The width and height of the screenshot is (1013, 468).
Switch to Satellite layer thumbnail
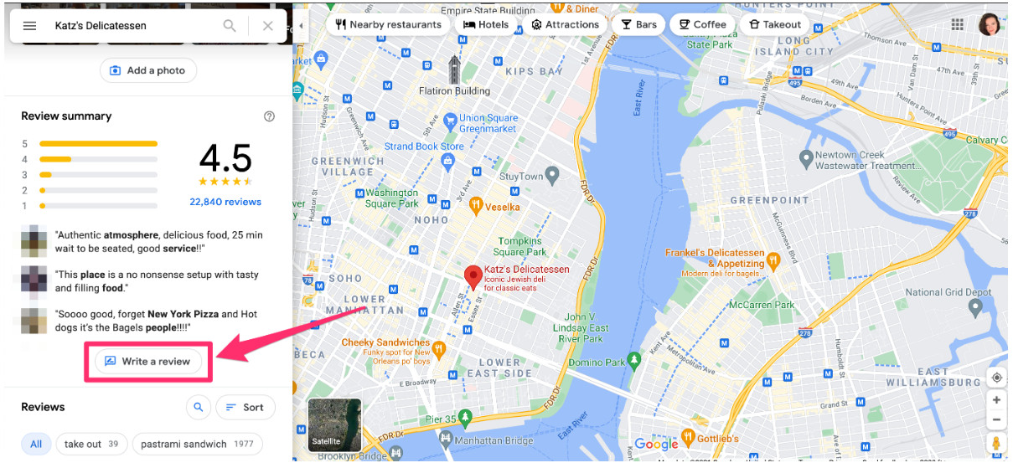[335, 425]
